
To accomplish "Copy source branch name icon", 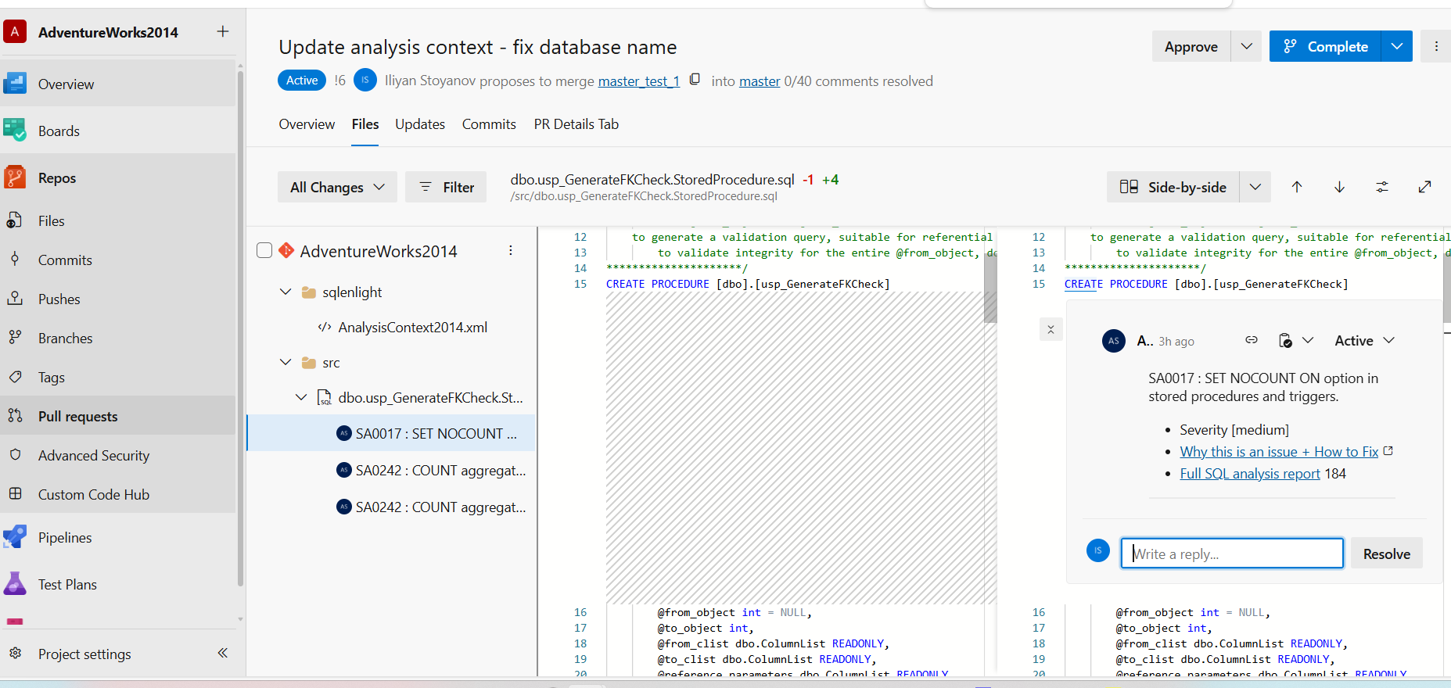I will [x=694, y=80].
